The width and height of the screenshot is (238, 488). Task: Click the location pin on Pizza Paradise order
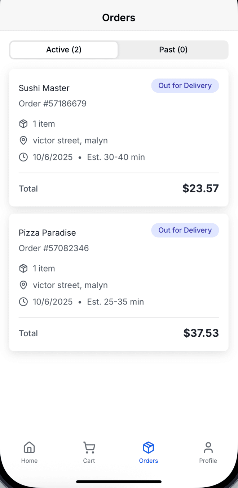tap(23, 285)
